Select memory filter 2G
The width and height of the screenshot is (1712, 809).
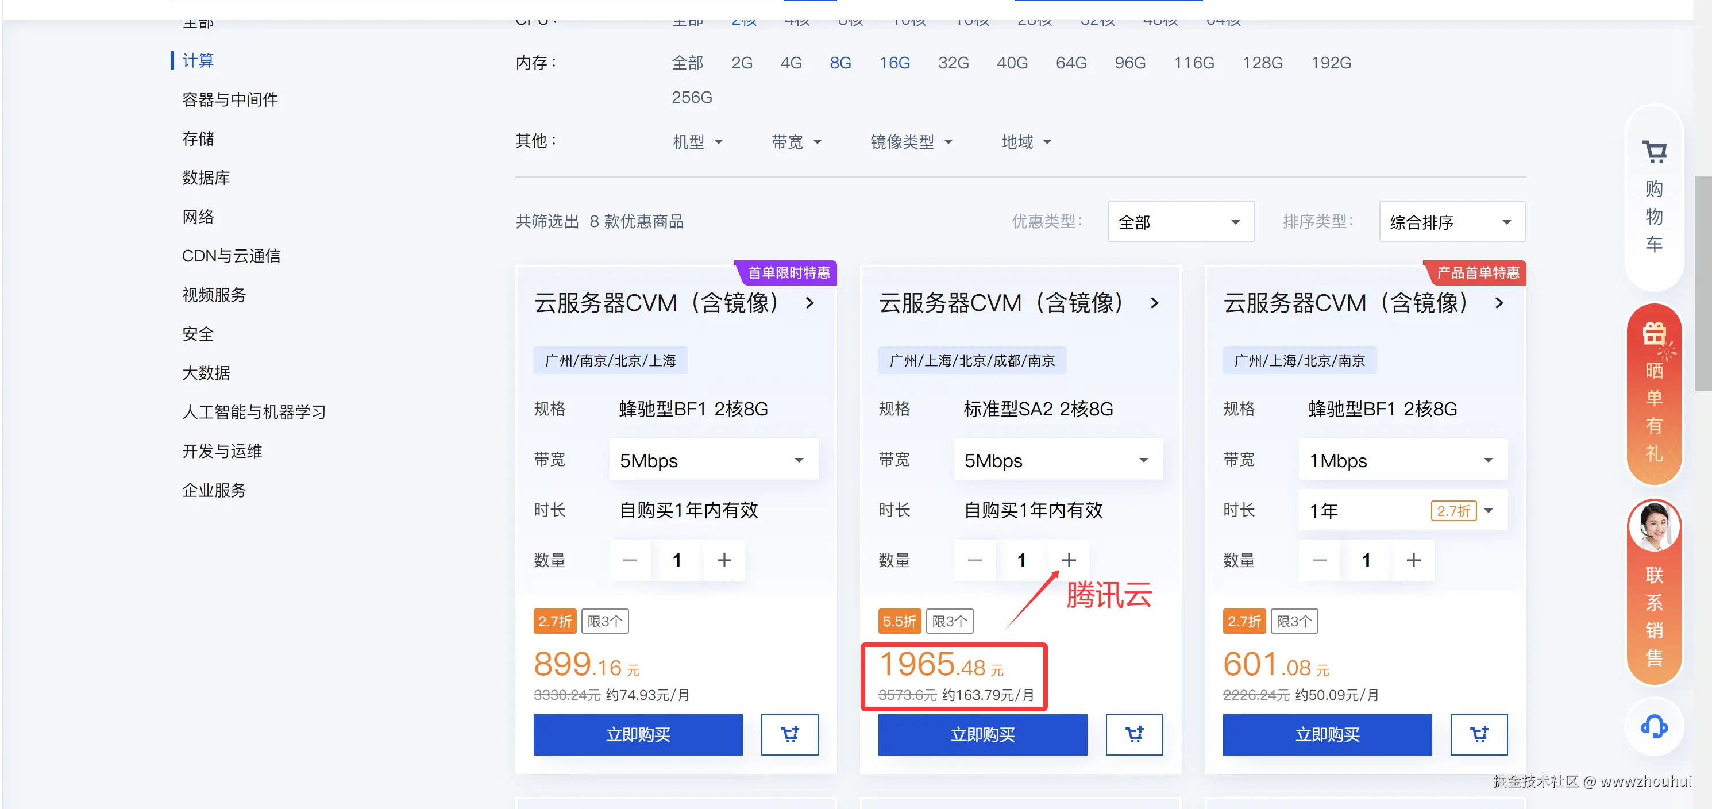742,63
